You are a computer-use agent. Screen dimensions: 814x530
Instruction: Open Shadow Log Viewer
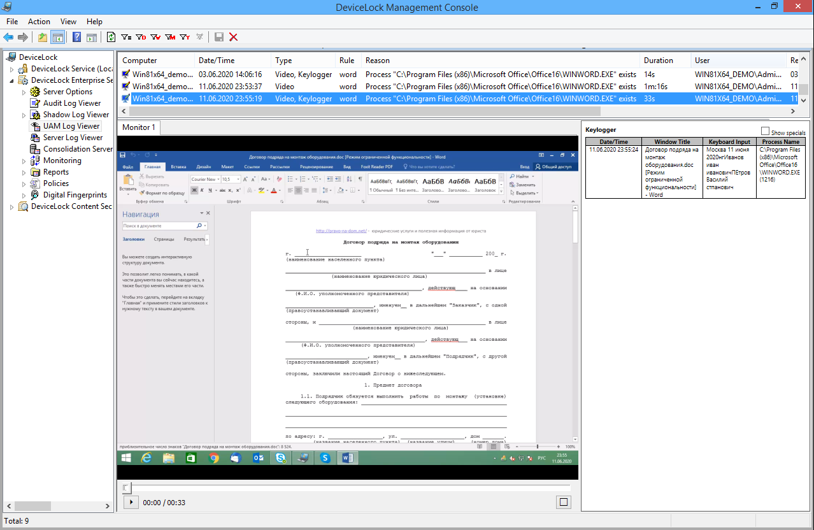coord(76,115)
